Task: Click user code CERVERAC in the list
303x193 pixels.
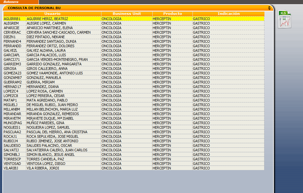Action: [12, 32]
